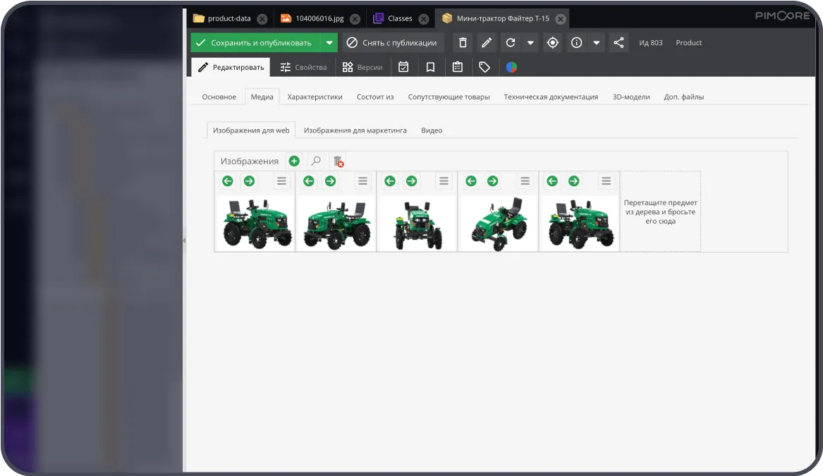823x476 pixels.
Task: Open the dropdown arrow next to reload
Action: (x=530, y=43)
